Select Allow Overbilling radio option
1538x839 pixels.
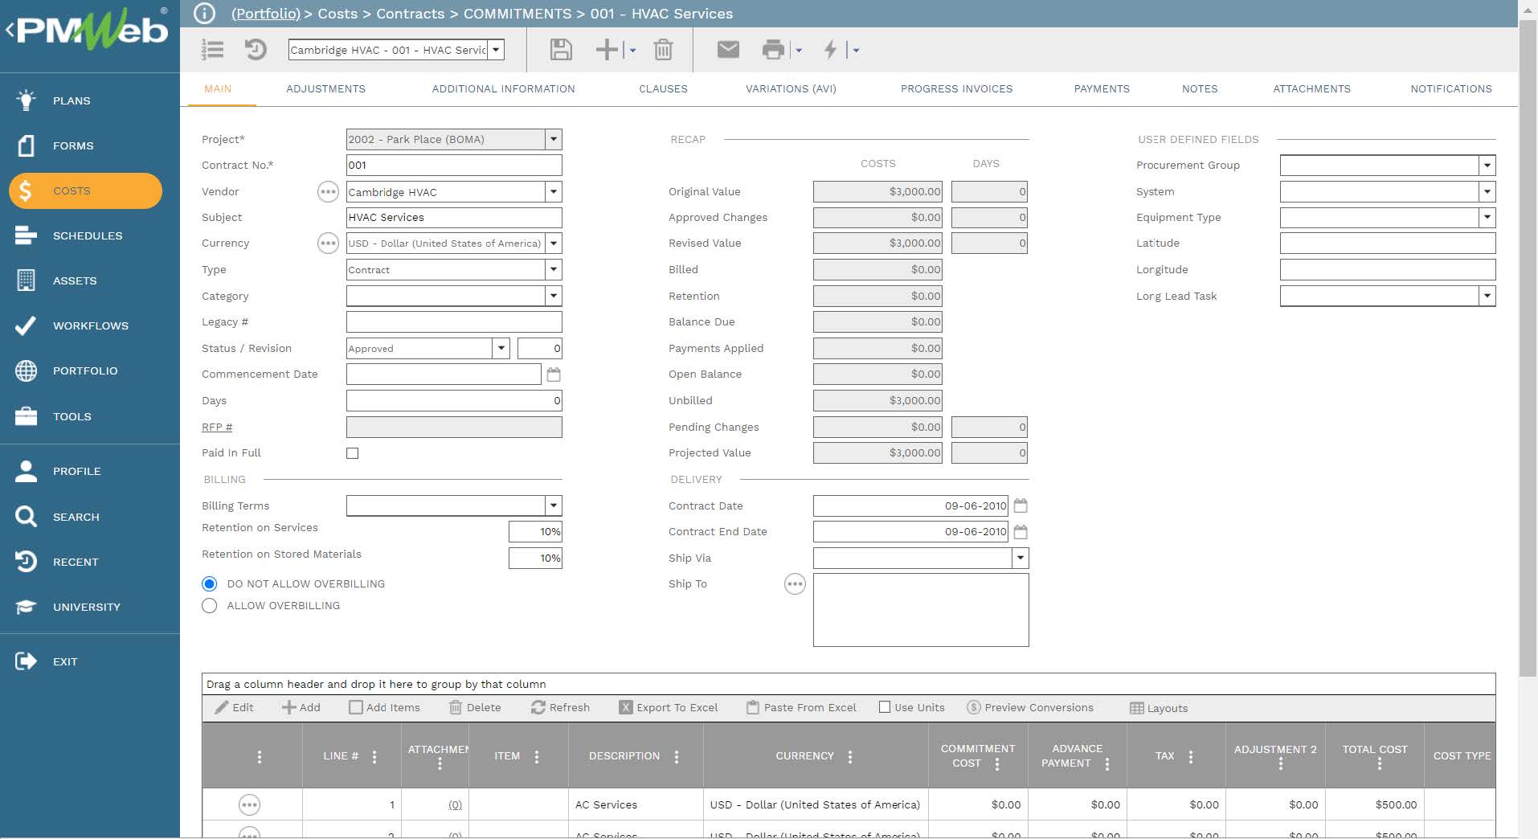(x=210, y=606)
